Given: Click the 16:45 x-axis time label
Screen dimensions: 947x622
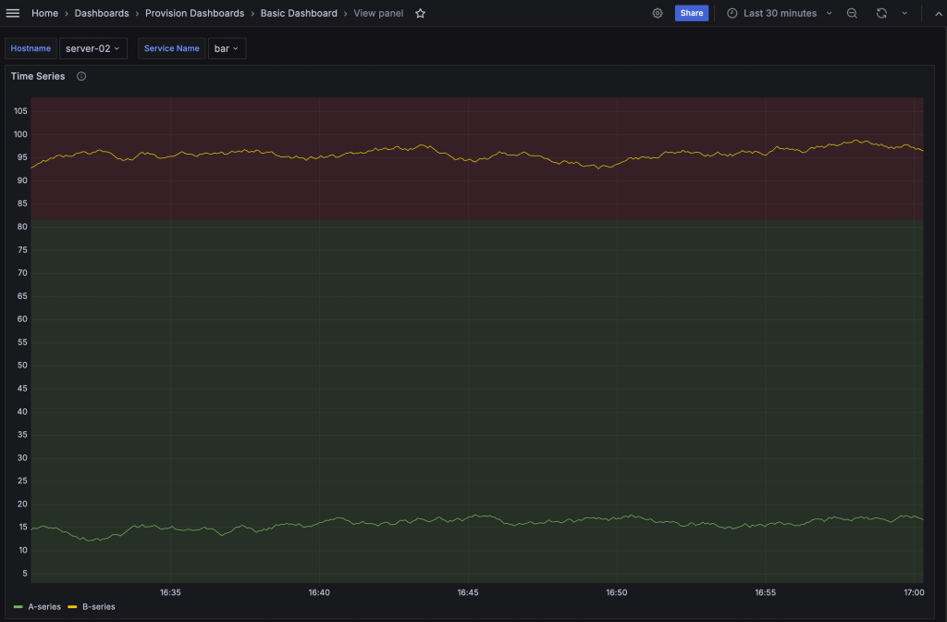Looking at the screenshot, I should pos(467,592).
